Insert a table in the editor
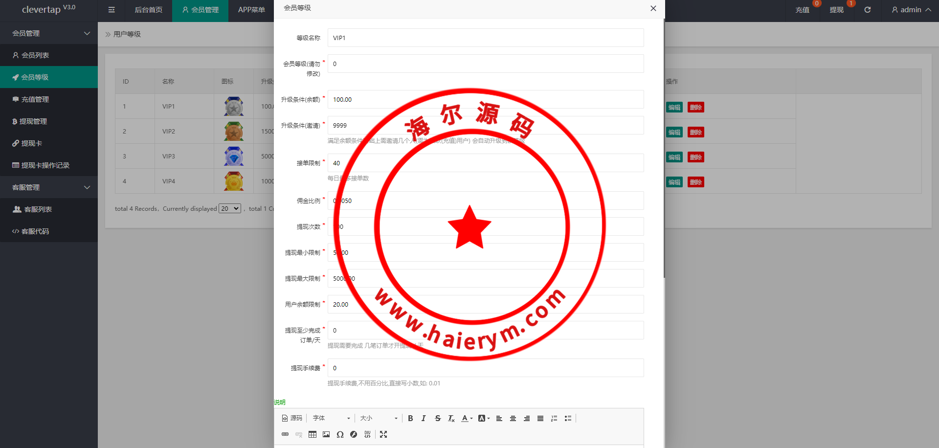 (x=313, y=434)
